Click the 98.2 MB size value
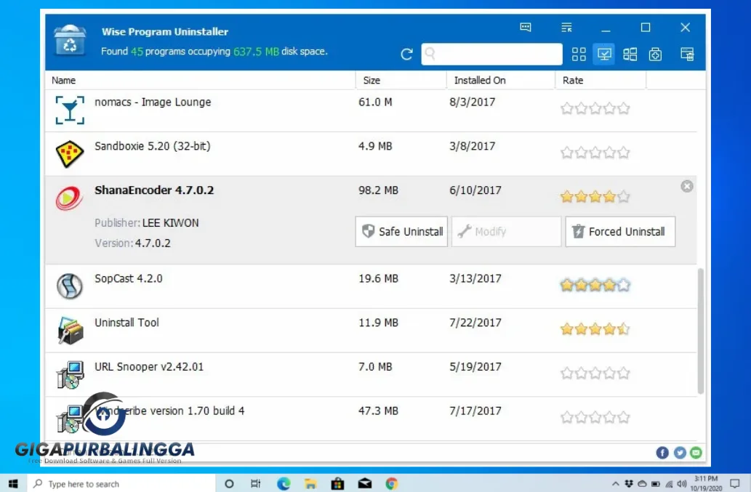Screen dimensions: 751x492 point(378,190)
